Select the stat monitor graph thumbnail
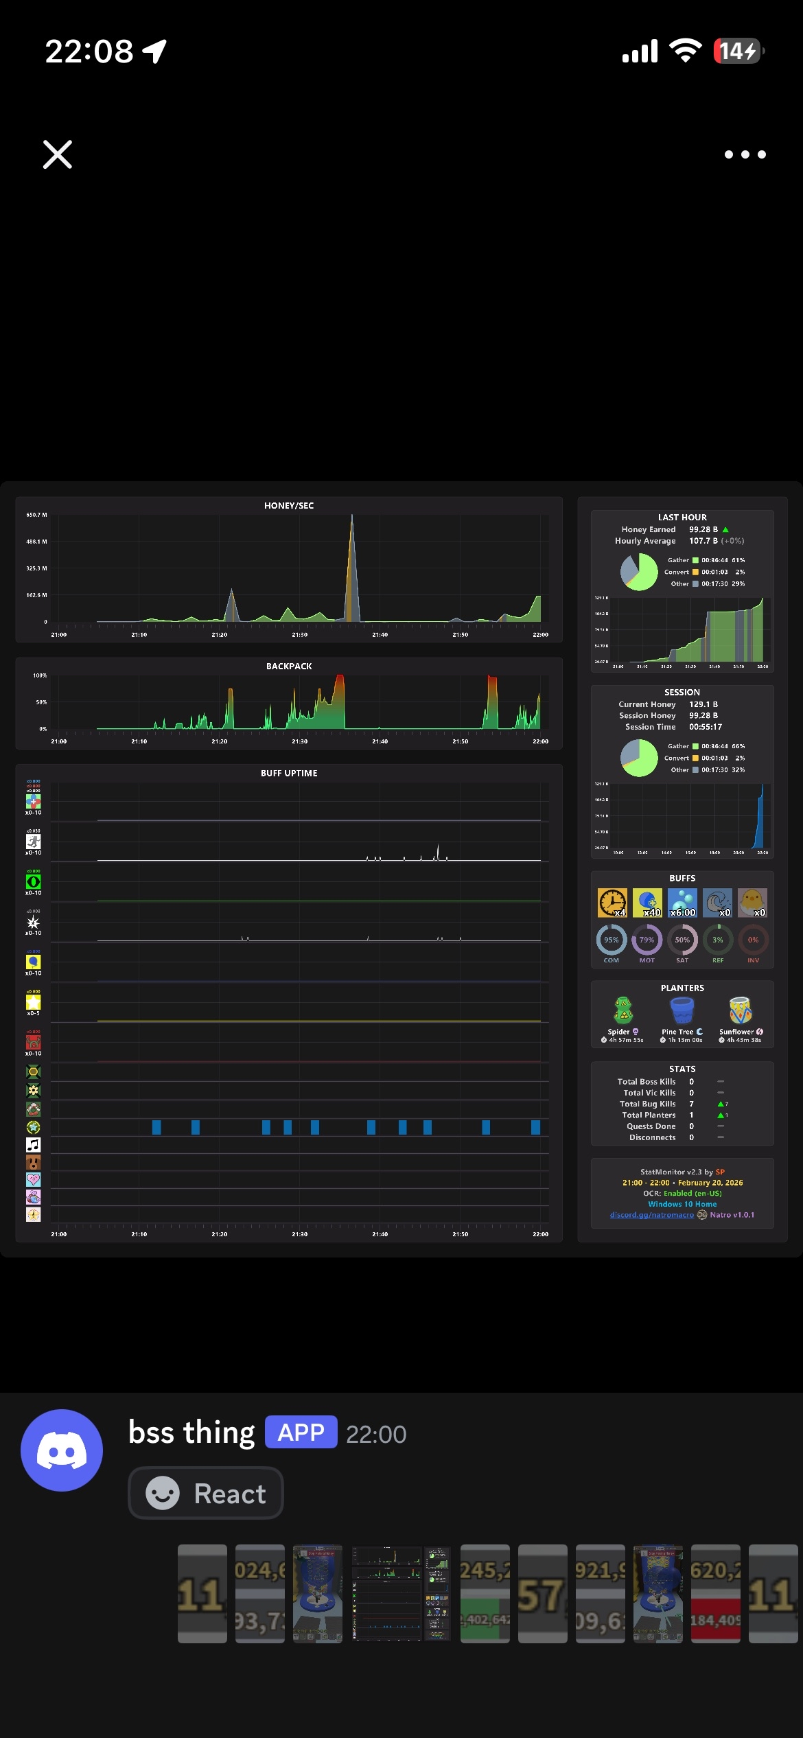 pyautogui.click(x=401, y=1593)
